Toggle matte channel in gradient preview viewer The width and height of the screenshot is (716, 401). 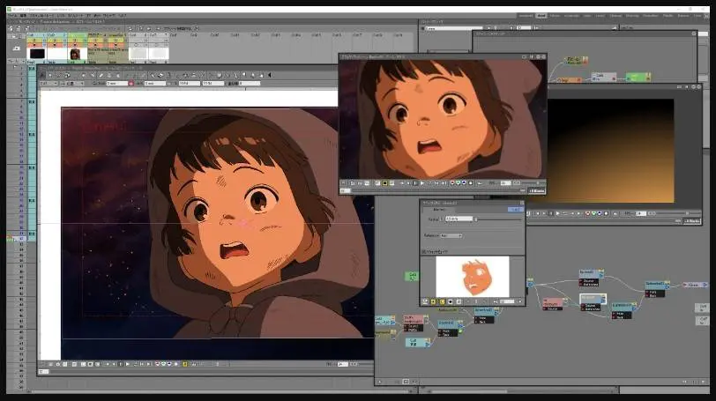coord(606,213)
